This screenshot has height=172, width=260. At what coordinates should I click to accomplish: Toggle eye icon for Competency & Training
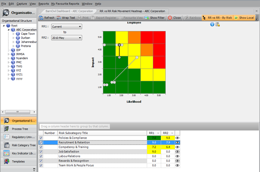click(177, 147)
